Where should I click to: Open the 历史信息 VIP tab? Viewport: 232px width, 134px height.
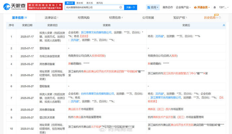tap(211, 18)
